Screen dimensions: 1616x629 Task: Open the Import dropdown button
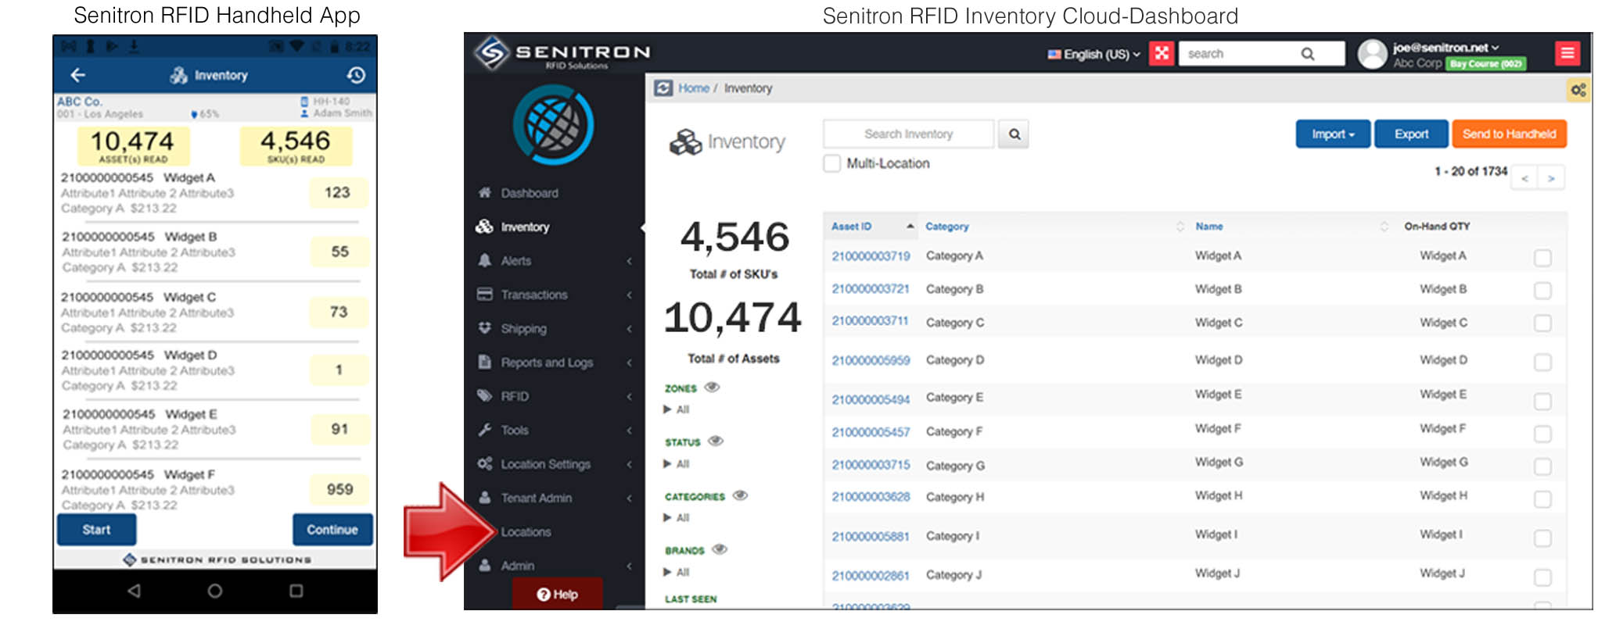click(x=1333, y=134)
